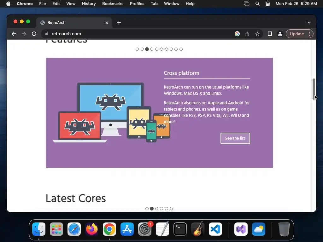Select tenth Features carousel dot
The width and height of the screenshot is (323, 242).
[x=181, y=49]
